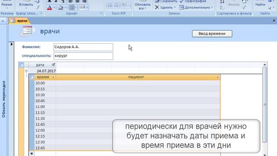Click the 12:30 time cell
This screenshot has height=156, width=277.
click(x=45, y=142)
